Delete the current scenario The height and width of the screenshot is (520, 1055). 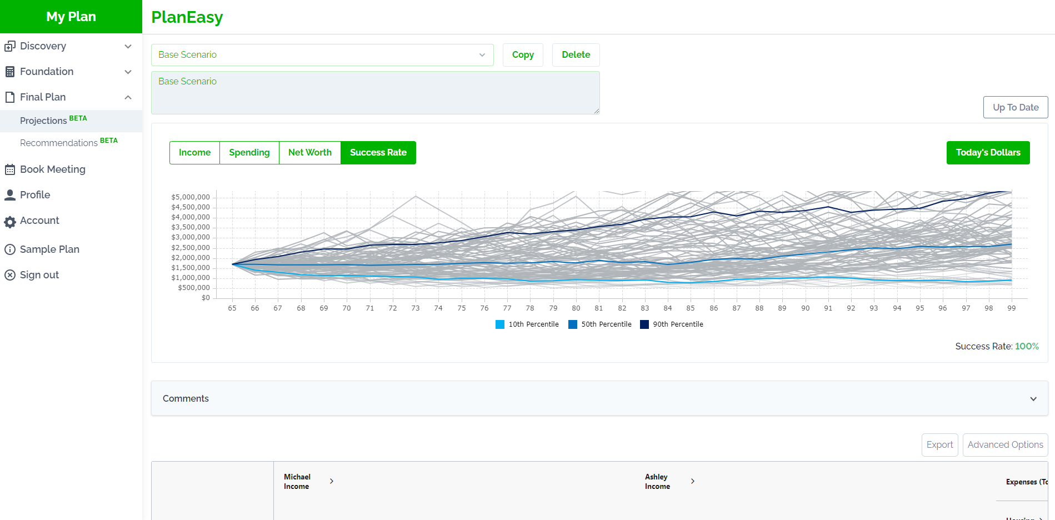576,55
